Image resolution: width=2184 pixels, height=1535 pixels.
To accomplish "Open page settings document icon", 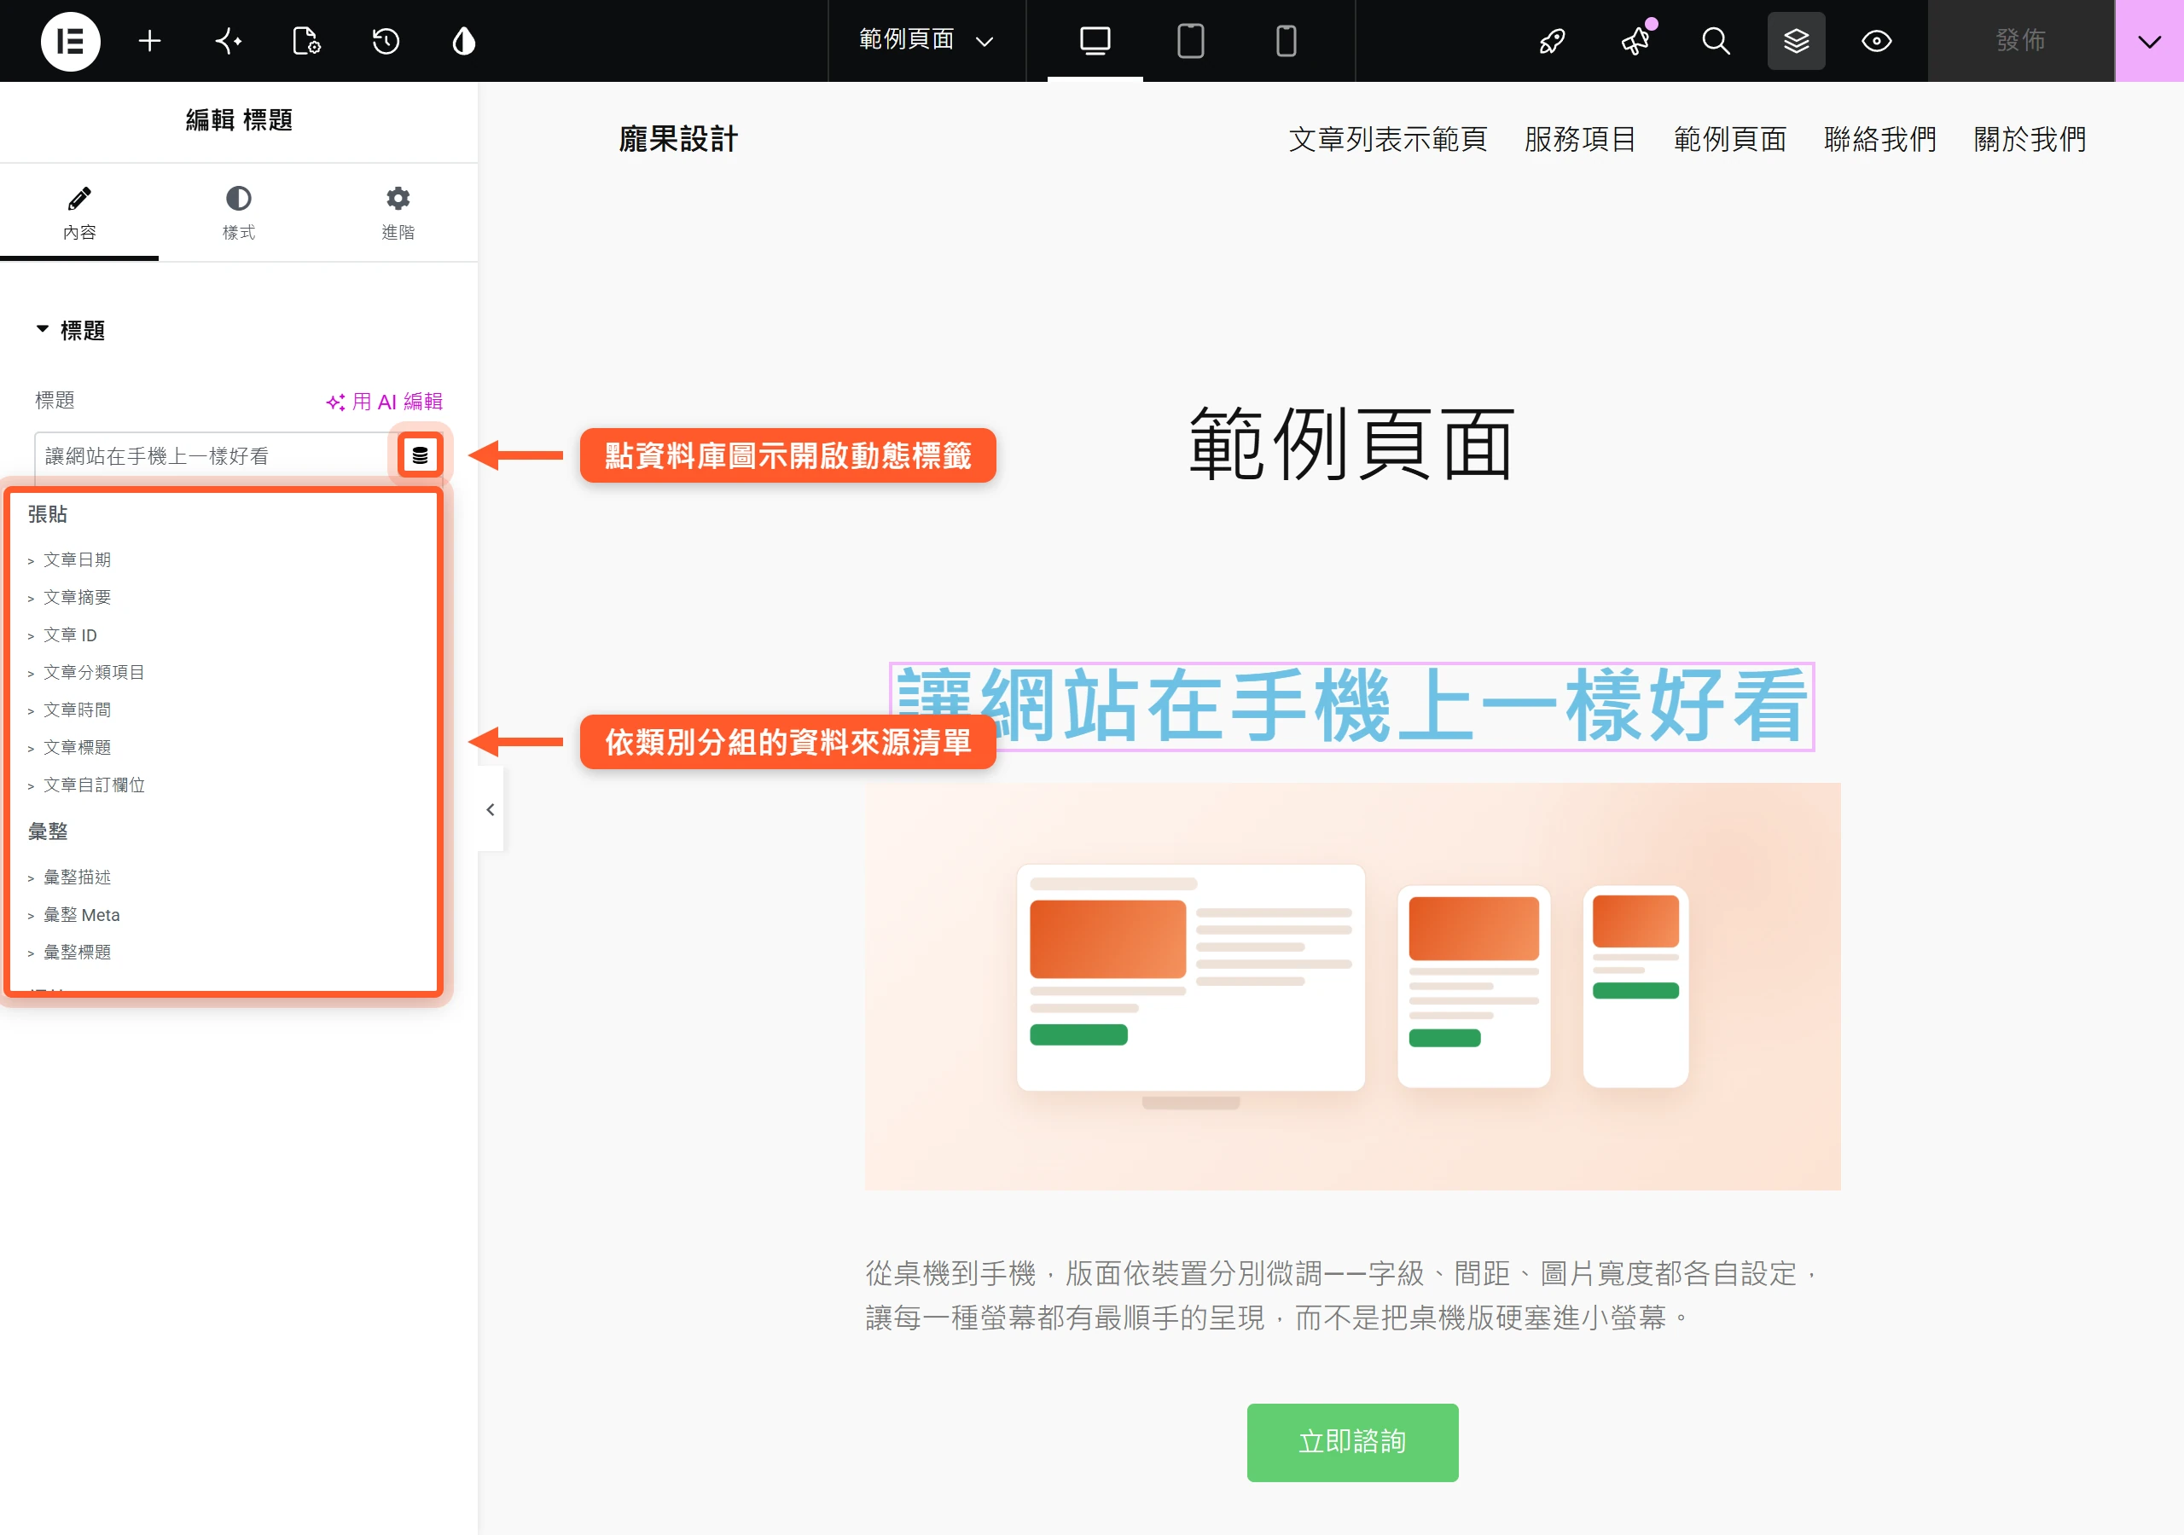I will pyautogui.click(x=306, y=41).
